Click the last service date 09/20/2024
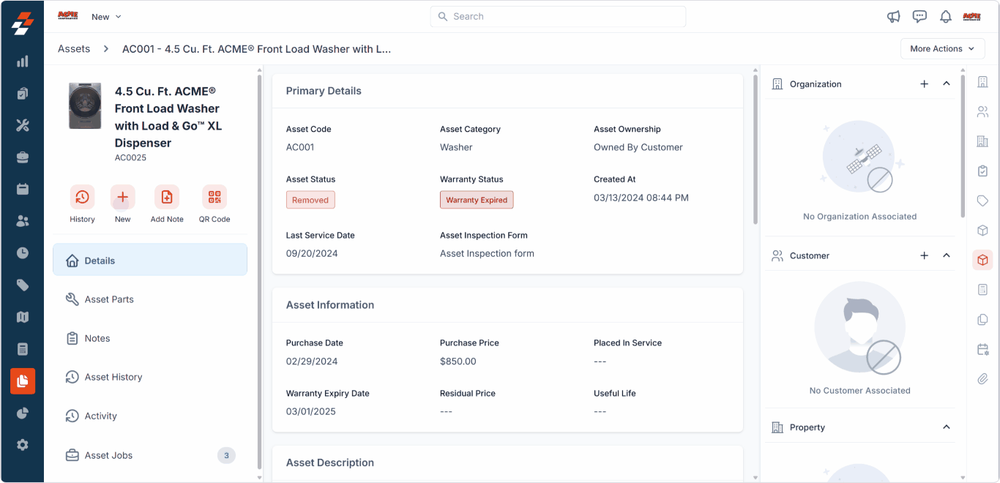The image size is (1000, 483). (312, 253)
